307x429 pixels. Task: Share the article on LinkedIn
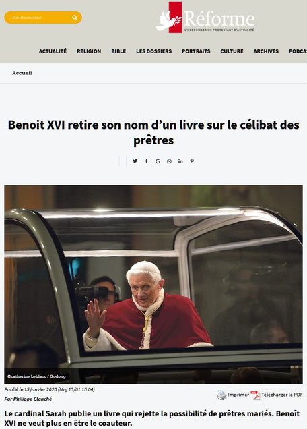[x=180, y=161]
